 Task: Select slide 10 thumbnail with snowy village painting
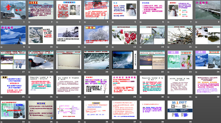(41, 35)
